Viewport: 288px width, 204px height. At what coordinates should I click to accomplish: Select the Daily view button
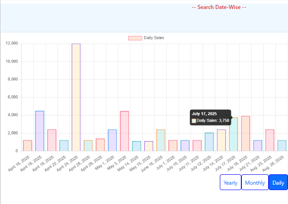pos(278,183)
